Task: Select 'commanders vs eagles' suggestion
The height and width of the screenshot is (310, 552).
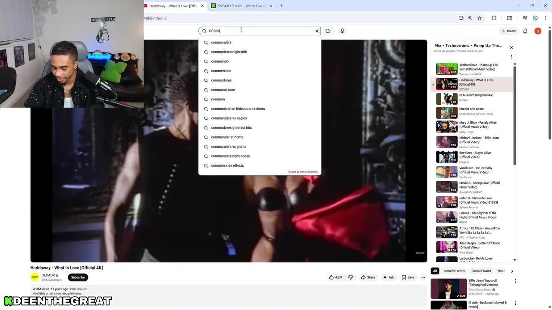Action: [x=260, y=118]
